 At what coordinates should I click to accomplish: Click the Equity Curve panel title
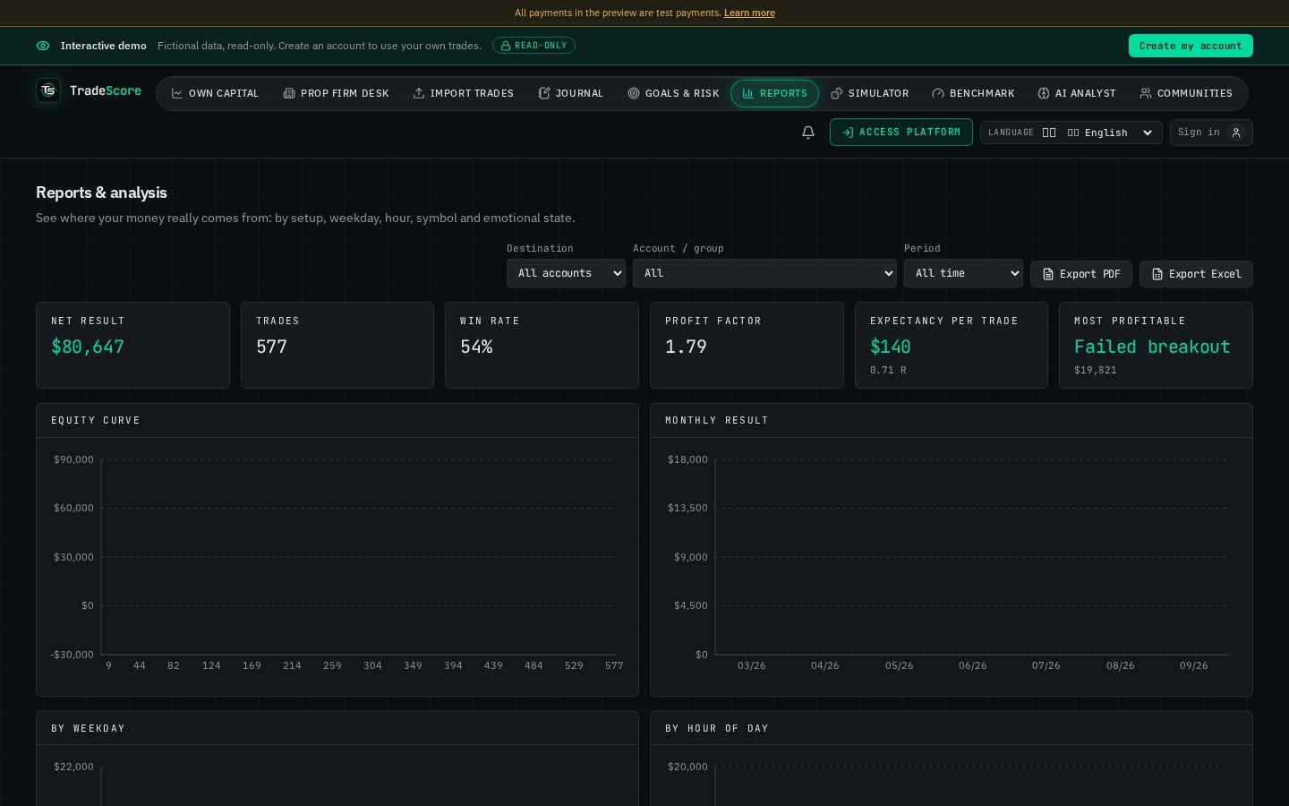(x=96, y=420)
